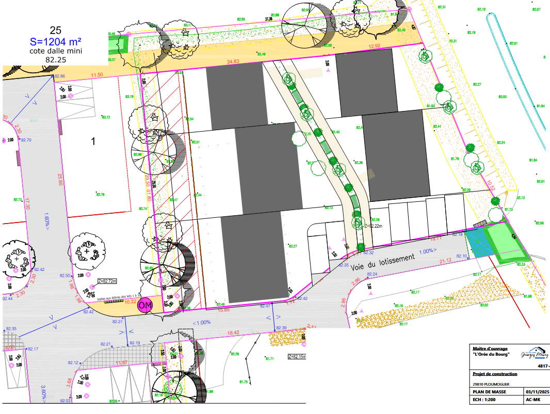This screenshot has height=414, width=550.
Task: Click the Z=82.72m elevation label
Action: coord(107,281)
